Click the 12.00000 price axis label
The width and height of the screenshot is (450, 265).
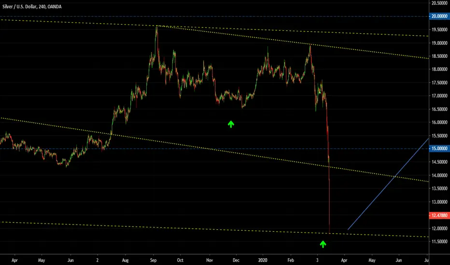pos(439,228)
